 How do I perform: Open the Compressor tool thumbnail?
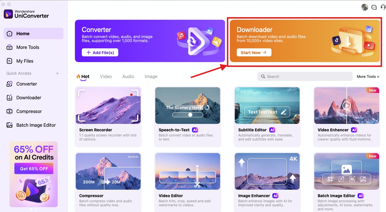tap(108, 171)
